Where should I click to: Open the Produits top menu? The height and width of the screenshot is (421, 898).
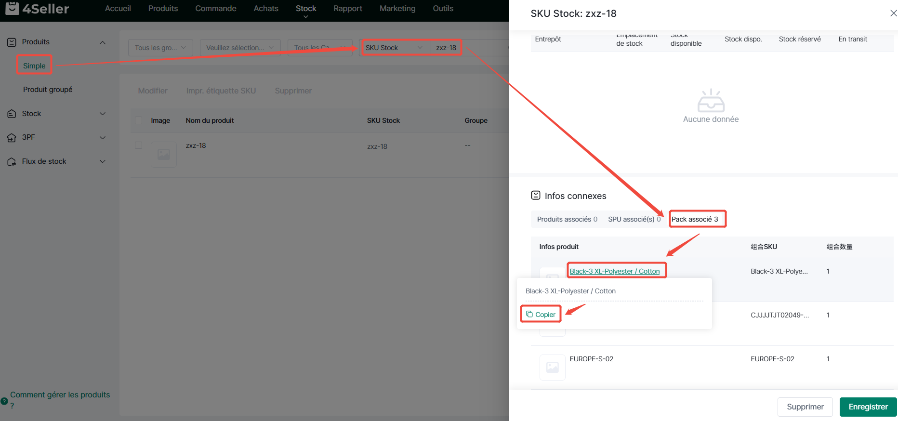(x=163, y=9)
